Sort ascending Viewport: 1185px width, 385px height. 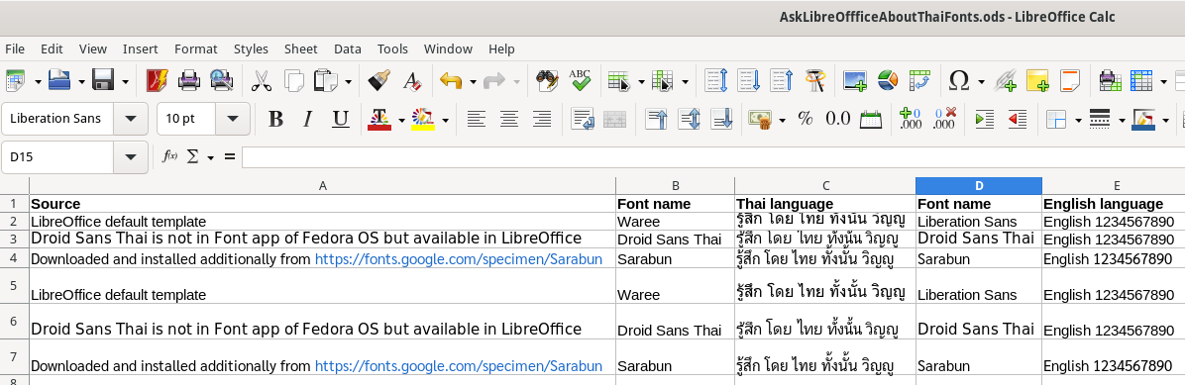click(748, 80)
